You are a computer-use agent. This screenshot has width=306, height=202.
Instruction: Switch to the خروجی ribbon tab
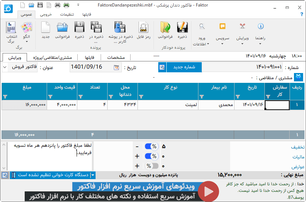coord(46,15)
